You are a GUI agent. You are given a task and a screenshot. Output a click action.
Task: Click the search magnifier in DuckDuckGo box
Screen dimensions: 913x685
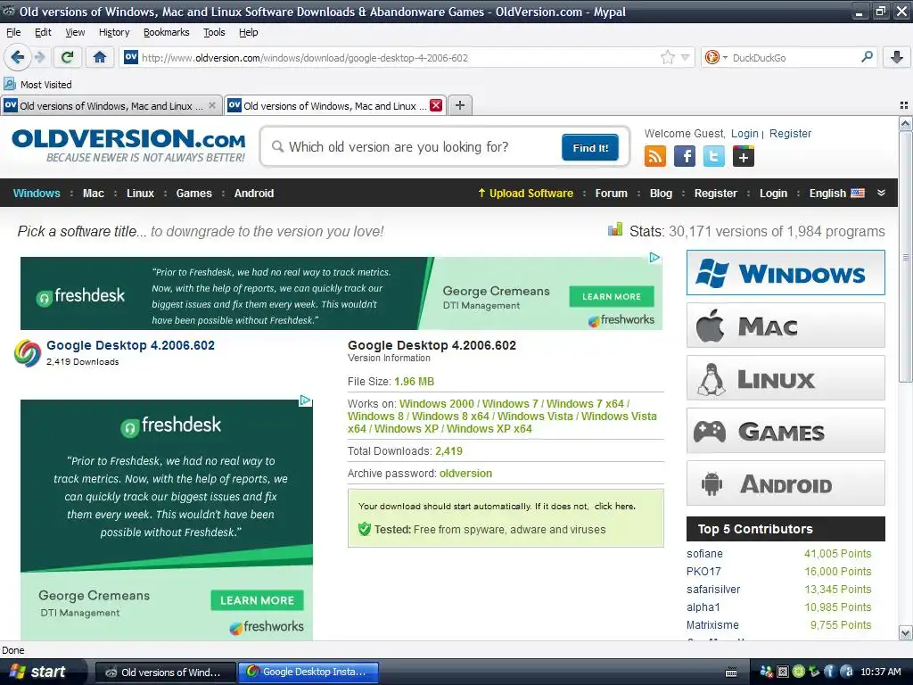click(x=867, y=57)
